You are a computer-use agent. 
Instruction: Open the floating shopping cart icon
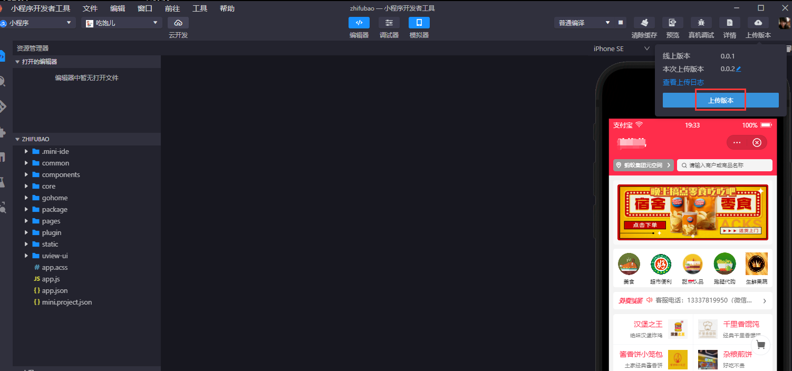[760, 345]
